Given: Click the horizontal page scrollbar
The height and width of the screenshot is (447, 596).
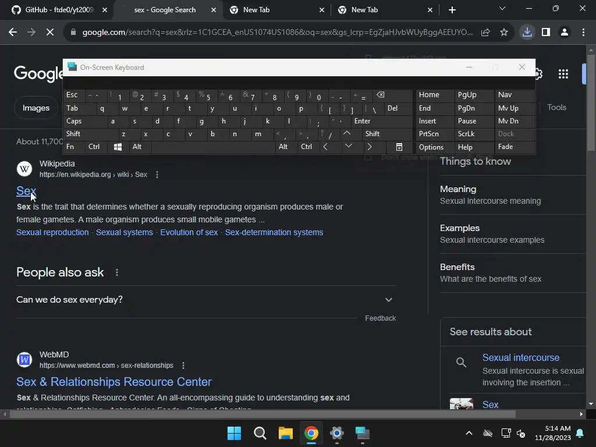Looking at the screenshot, I should [262, 414].
